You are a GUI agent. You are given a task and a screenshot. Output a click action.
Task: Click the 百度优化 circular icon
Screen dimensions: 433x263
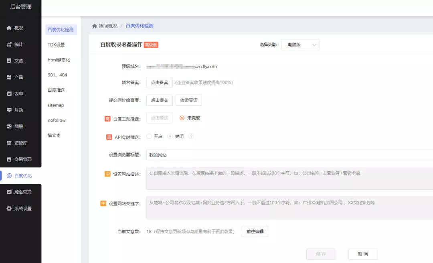click(9, 176)
